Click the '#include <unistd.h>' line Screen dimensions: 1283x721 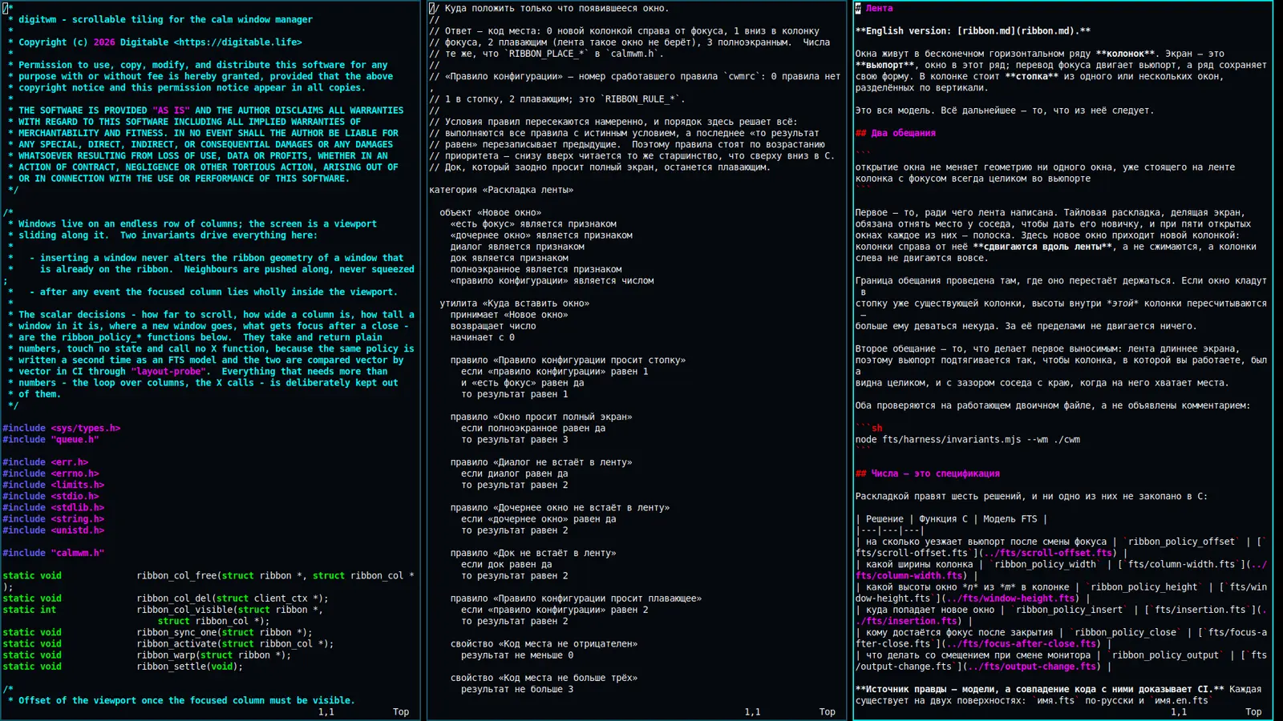pyautogui.click(x=54, y=530)
